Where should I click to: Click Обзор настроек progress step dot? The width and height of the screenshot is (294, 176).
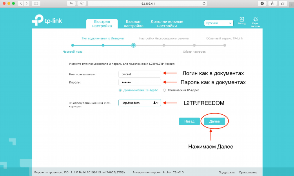[x=194, y=45]
